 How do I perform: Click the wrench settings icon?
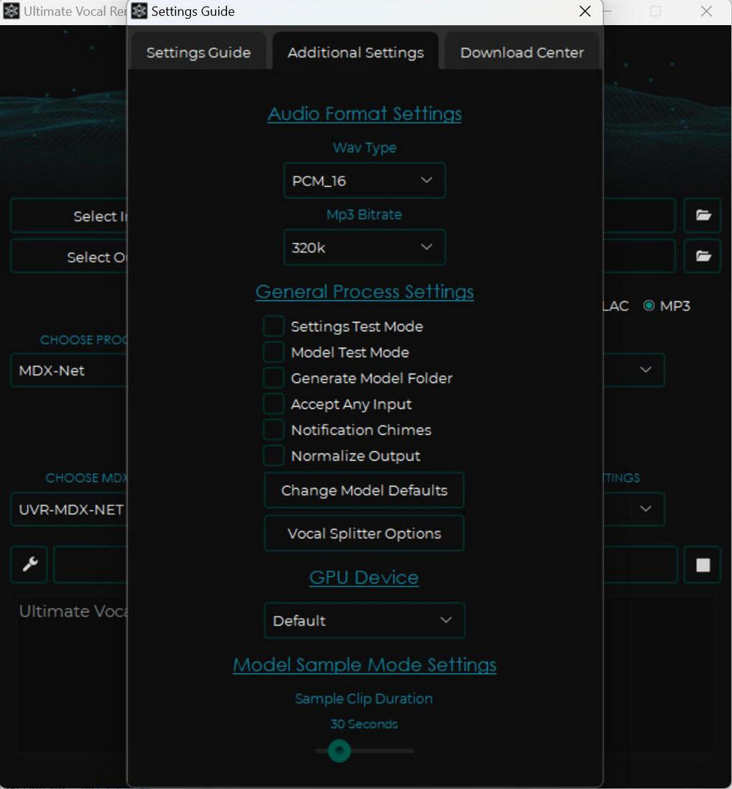pyautogui.click(x=29, y=565)
